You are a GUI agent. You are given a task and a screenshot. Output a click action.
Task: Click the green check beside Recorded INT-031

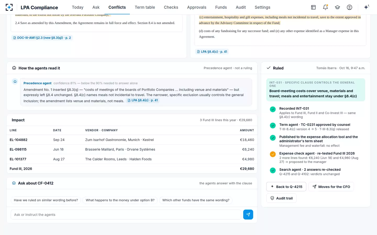pyautogui.click(x=273, y=109)
